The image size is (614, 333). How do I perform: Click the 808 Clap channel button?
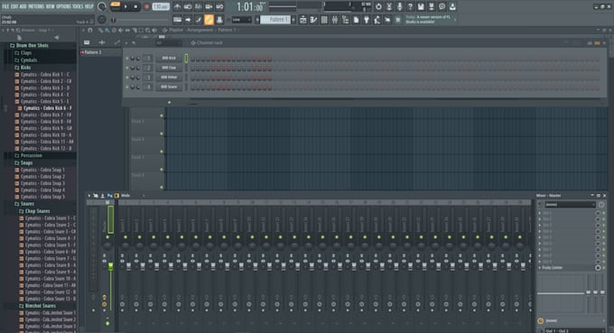[169, 68]
